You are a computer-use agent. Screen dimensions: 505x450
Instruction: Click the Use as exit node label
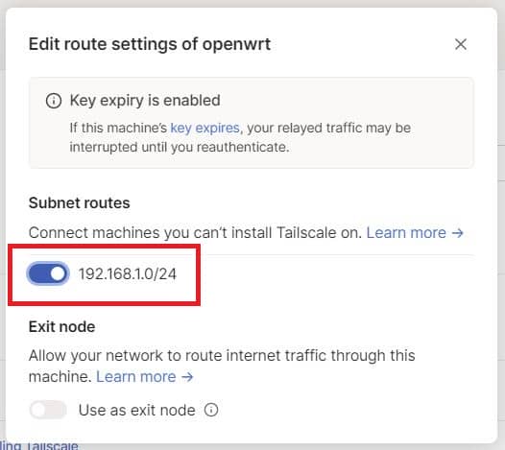(x=137, y=410)
